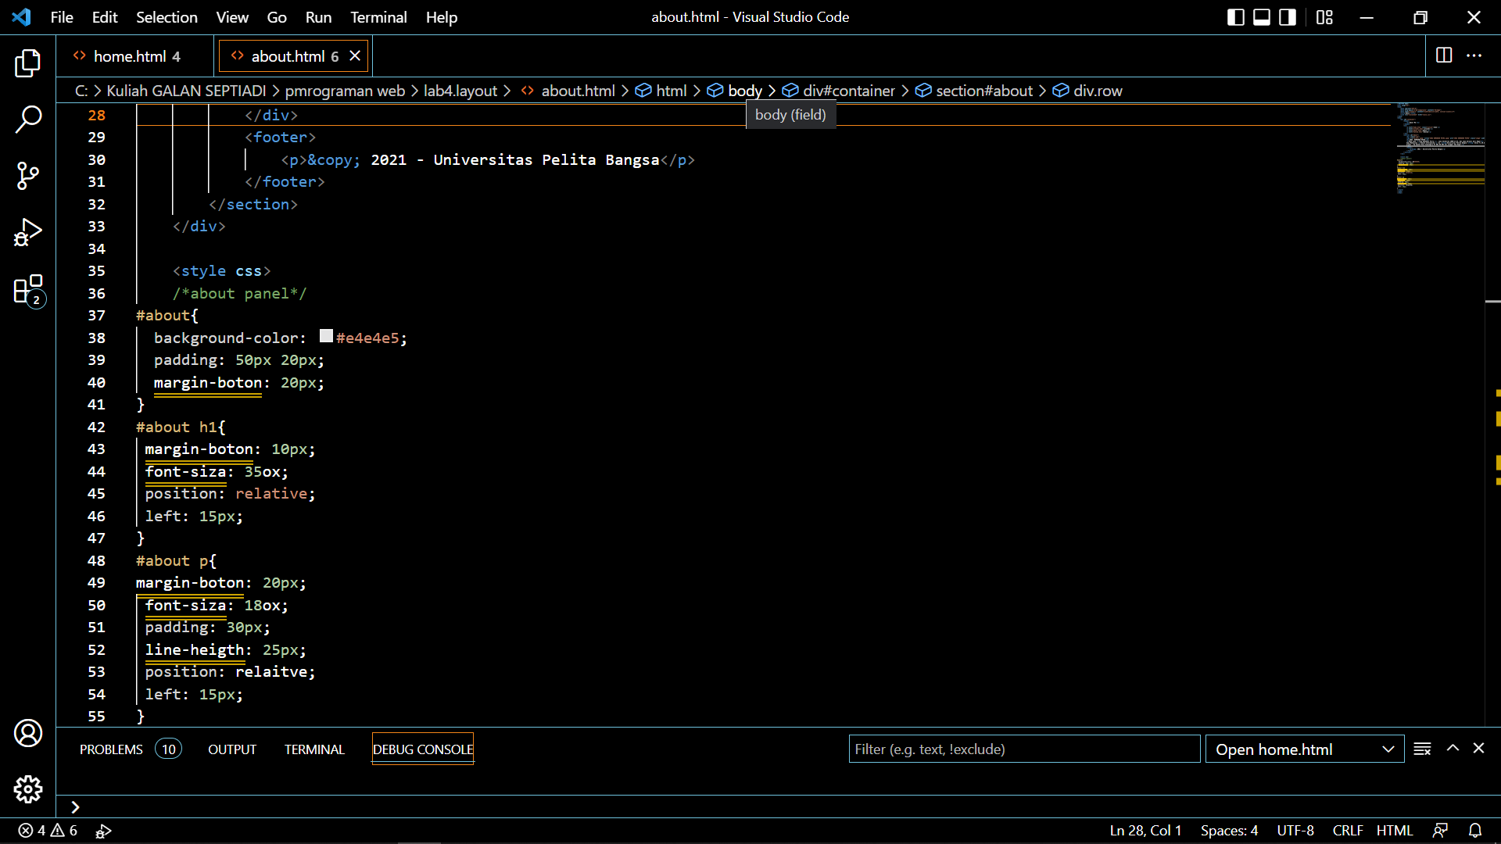Screen dimensions: 1501x844
Task: Open Run and Debug view
Action: [x=28, y=232]
